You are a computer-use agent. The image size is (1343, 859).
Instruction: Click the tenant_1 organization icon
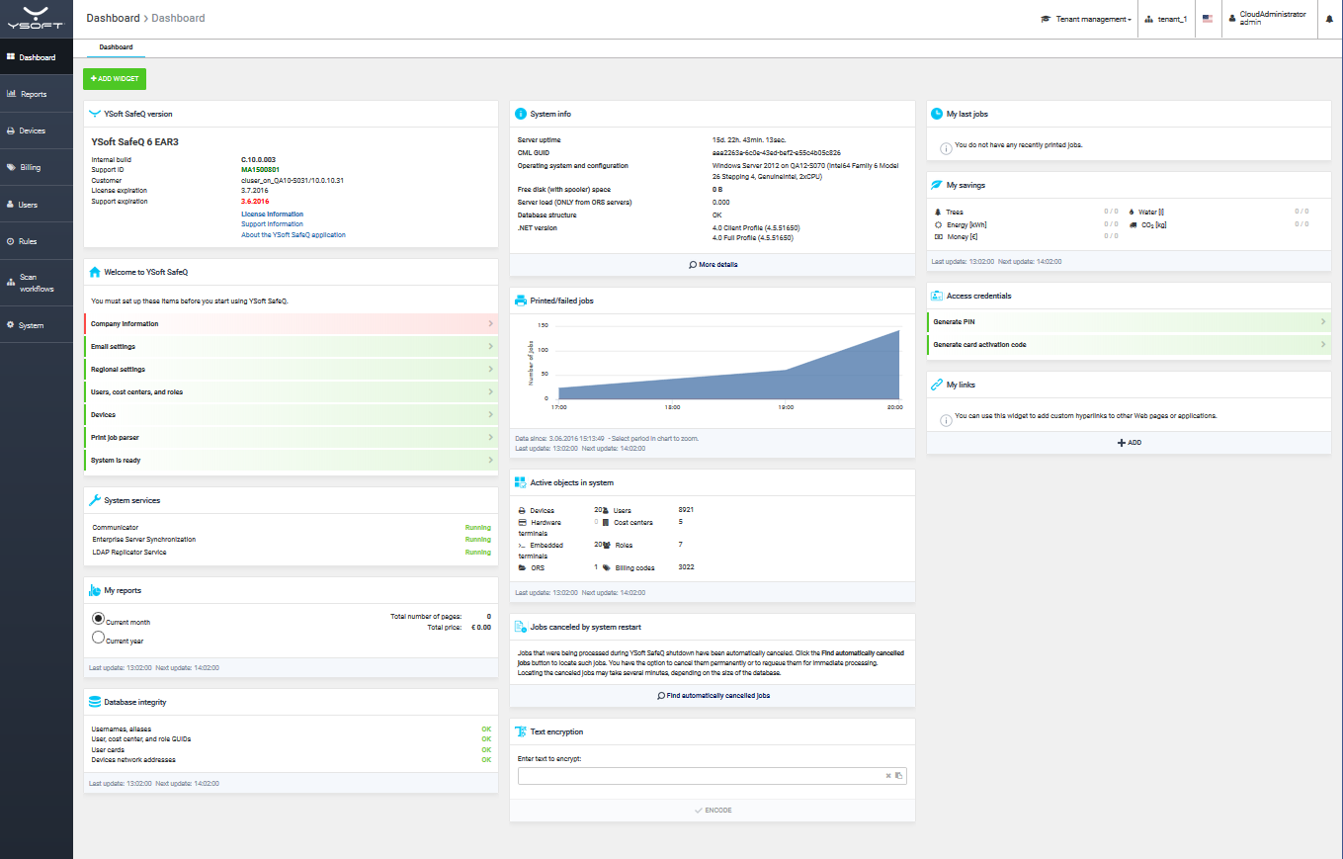pos(1148,19)
